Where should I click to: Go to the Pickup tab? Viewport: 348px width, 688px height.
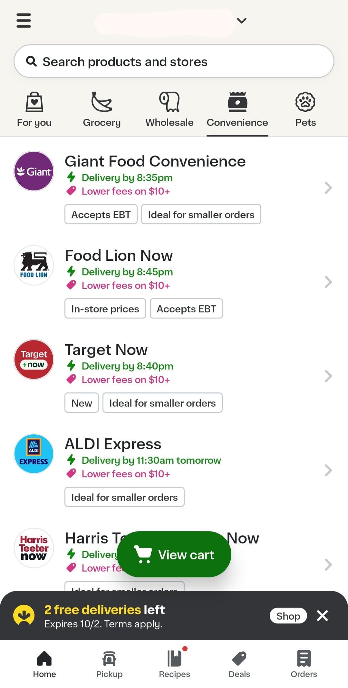110,664
